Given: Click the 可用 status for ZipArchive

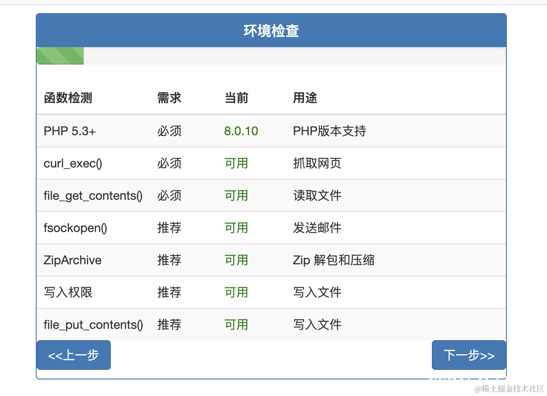Looking at the screenshot, I should pos(236,260).
